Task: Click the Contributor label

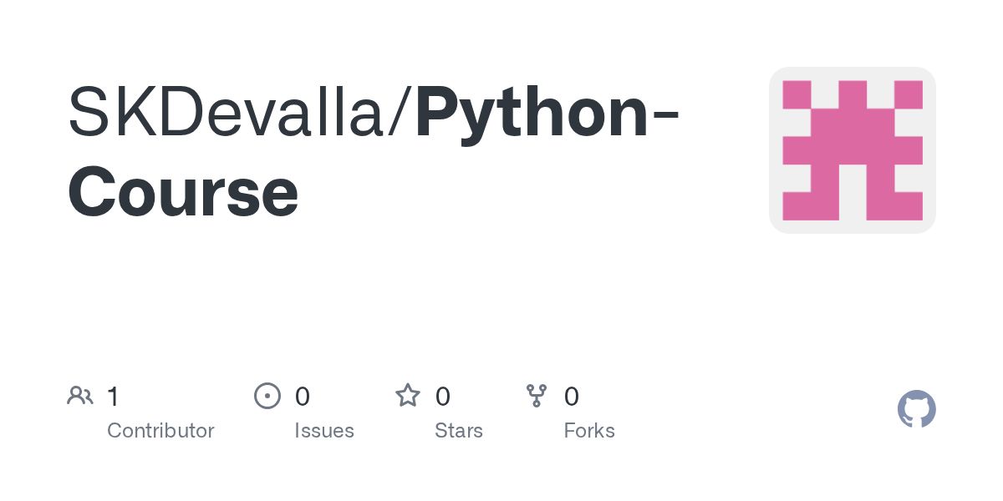Action: (x=160, y=431)
